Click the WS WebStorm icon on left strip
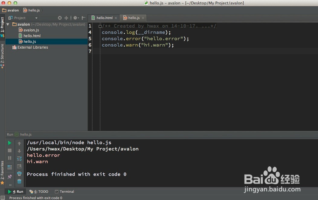The image size is (318, 200). pyautogui.click(x=2, y=36)
